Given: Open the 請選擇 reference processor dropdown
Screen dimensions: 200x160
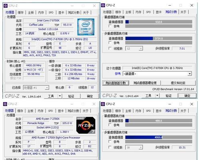Looking at the screenshot, I should click(x=157, y=74).
